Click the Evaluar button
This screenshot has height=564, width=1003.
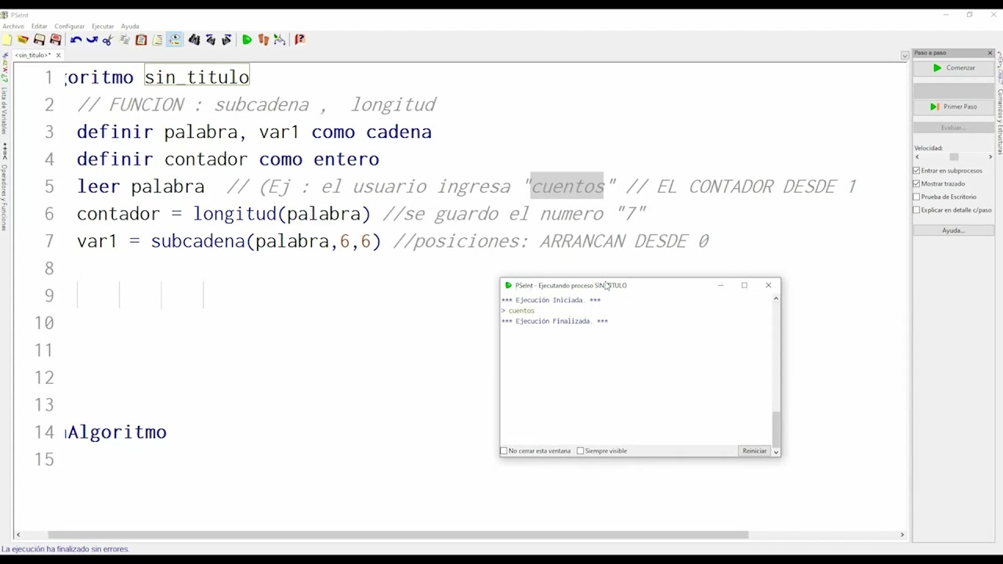point(954,128)
